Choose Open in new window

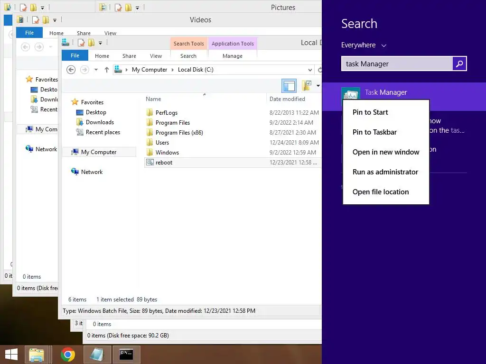(x=386, y=152)
